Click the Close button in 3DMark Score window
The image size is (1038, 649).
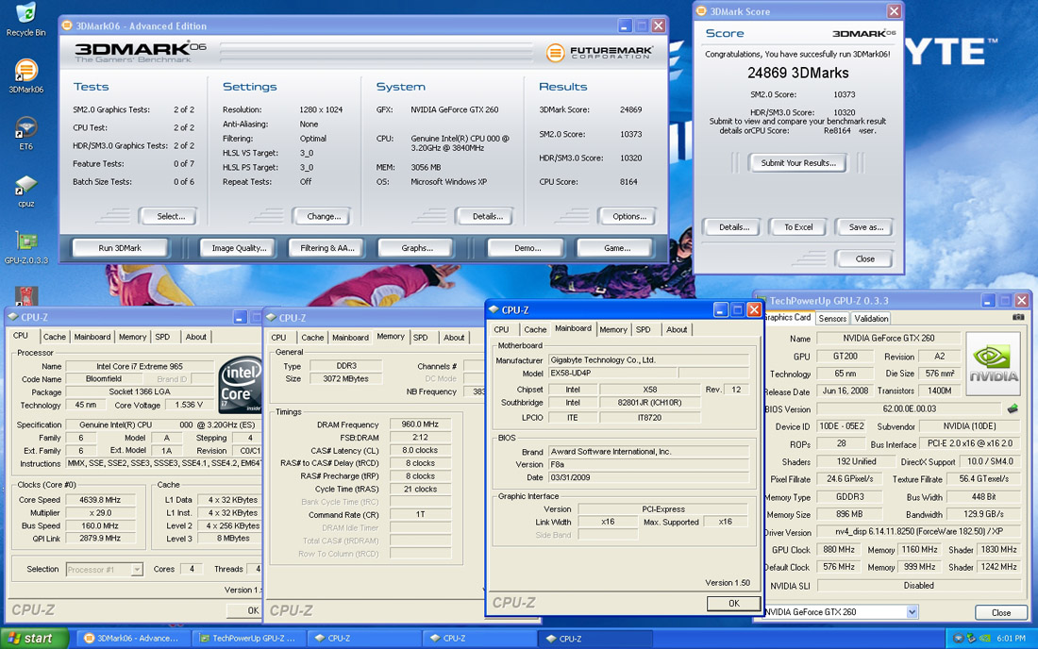(x=864, y=258)
